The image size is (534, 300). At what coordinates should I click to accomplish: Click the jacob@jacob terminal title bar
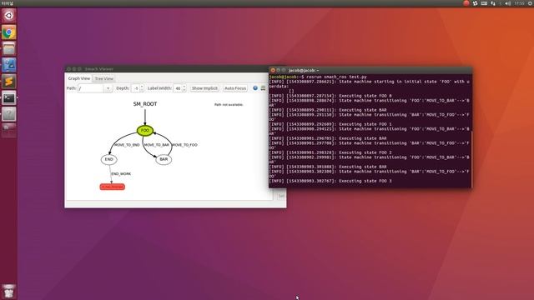[x=370, y=70]
